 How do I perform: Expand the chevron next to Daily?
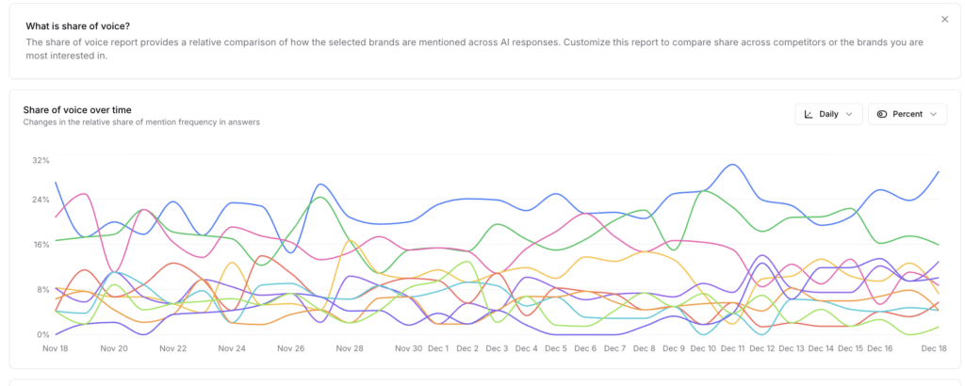849,114
